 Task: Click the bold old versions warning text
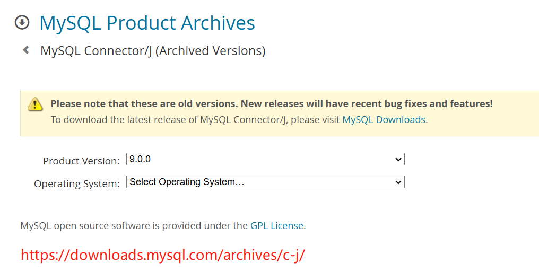[x=272, y=104]
